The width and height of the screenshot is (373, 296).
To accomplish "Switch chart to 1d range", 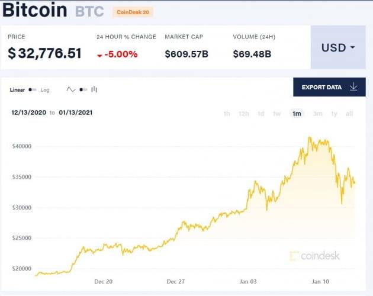I will [x=261, y=114].
